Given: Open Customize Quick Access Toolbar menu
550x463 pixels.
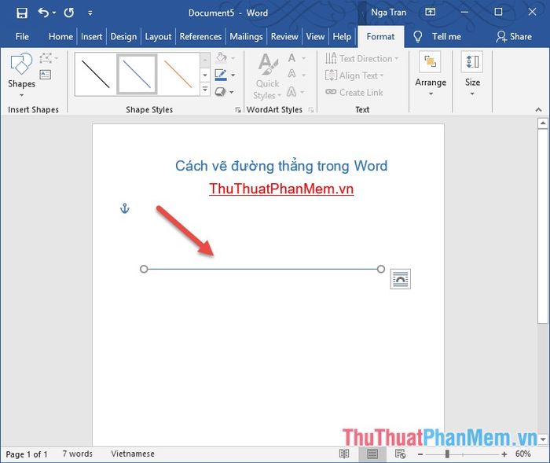Looking at the screenshot, I should click(x=90, y=13).
